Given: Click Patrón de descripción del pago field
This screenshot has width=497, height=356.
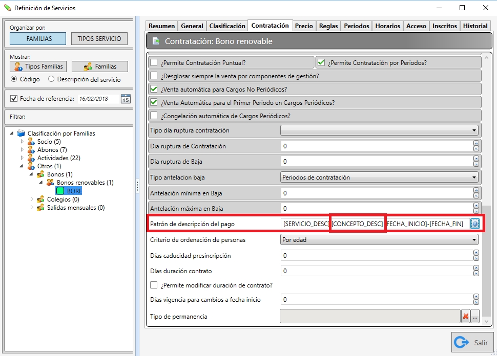Looking at the screenshot, I should [375, 224].
